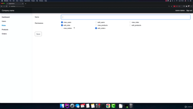Open the Bookmarks menu

tap(27, 1)
